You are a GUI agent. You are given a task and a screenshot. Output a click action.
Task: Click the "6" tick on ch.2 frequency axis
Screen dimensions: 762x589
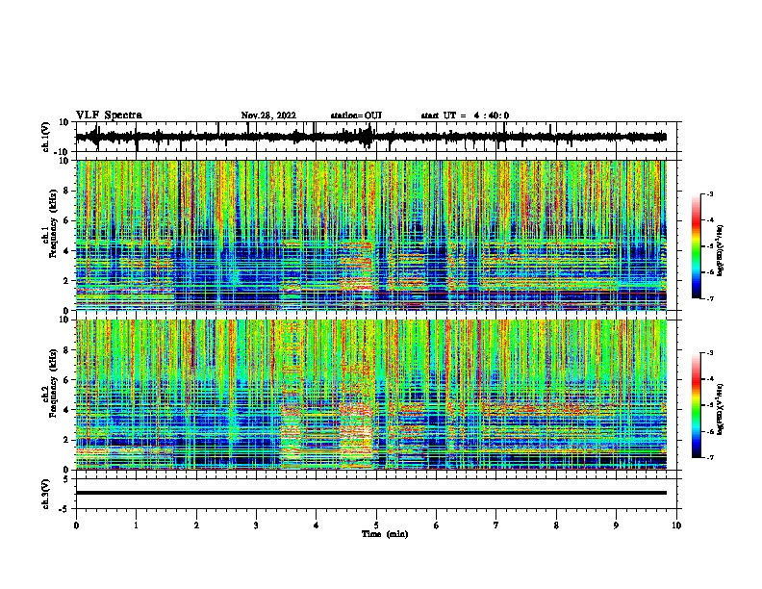coord(67,380)
